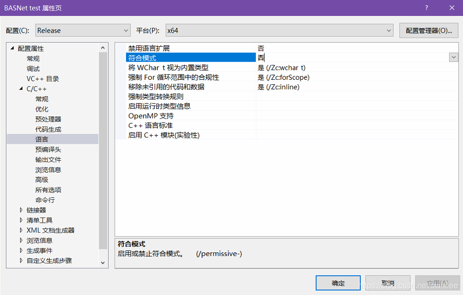Image resolution: width=463 pixels, height=295 pixels.
Task: Select the C/C++ tree item label
Action: coord(36,89)
